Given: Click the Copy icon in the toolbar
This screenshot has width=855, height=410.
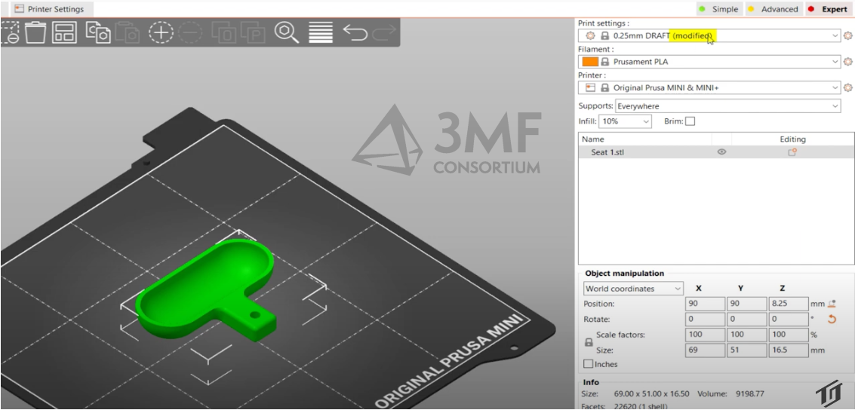Looking at the screenshot, I should click(98, 32).
